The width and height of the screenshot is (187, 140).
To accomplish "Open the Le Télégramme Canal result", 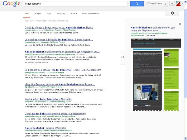I will pos(55,114).
